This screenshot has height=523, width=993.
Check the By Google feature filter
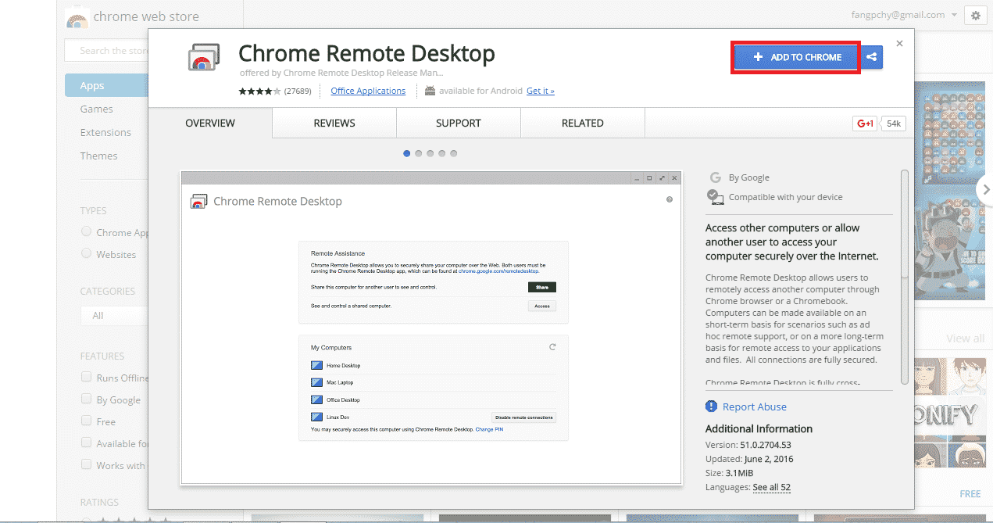click(x=86, y=399)
